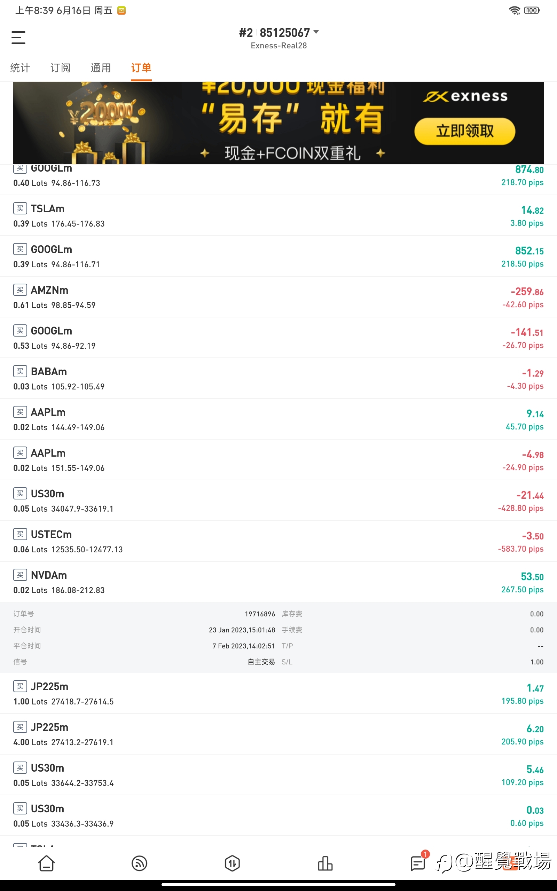Open the signal feed icon in bottom bar
The image size is (557, 891).
[x=139, y=863]
